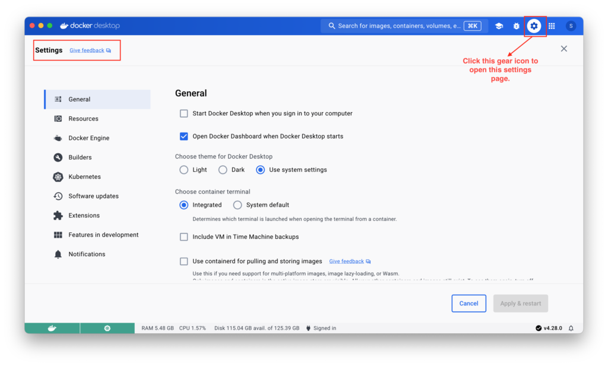
Task: Click the user avatar icon
Action: click(x=571, y=26)
